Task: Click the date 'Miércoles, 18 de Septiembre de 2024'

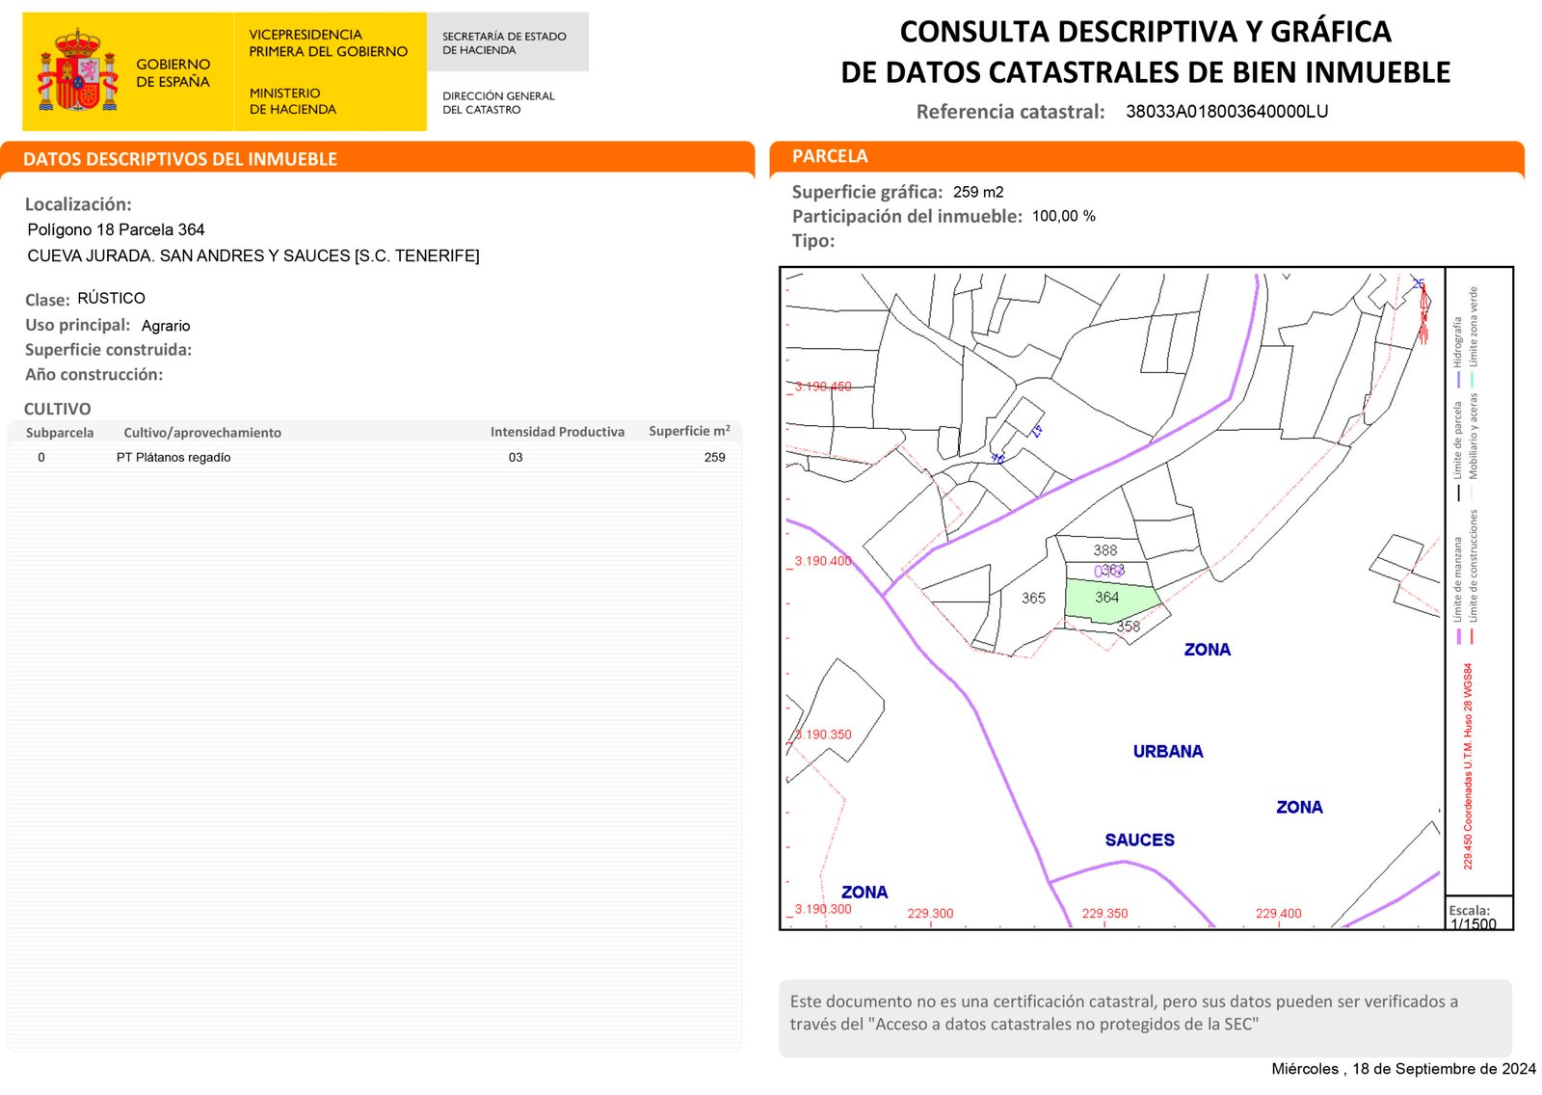Action: (x=1403, y=1069)
